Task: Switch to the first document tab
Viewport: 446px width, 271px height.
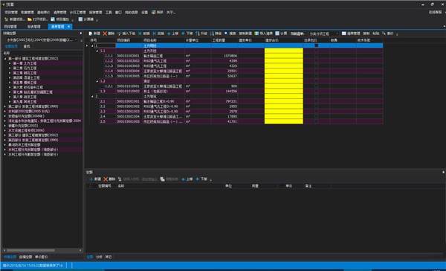Action: pyautogui.click(x=10, y=27)
